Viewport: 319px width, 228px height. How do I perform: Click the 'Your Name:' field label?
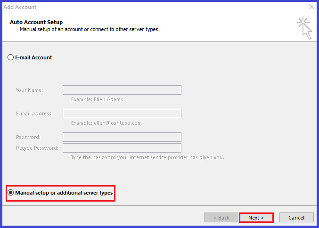pyautogui.click(x=29, y=90)
